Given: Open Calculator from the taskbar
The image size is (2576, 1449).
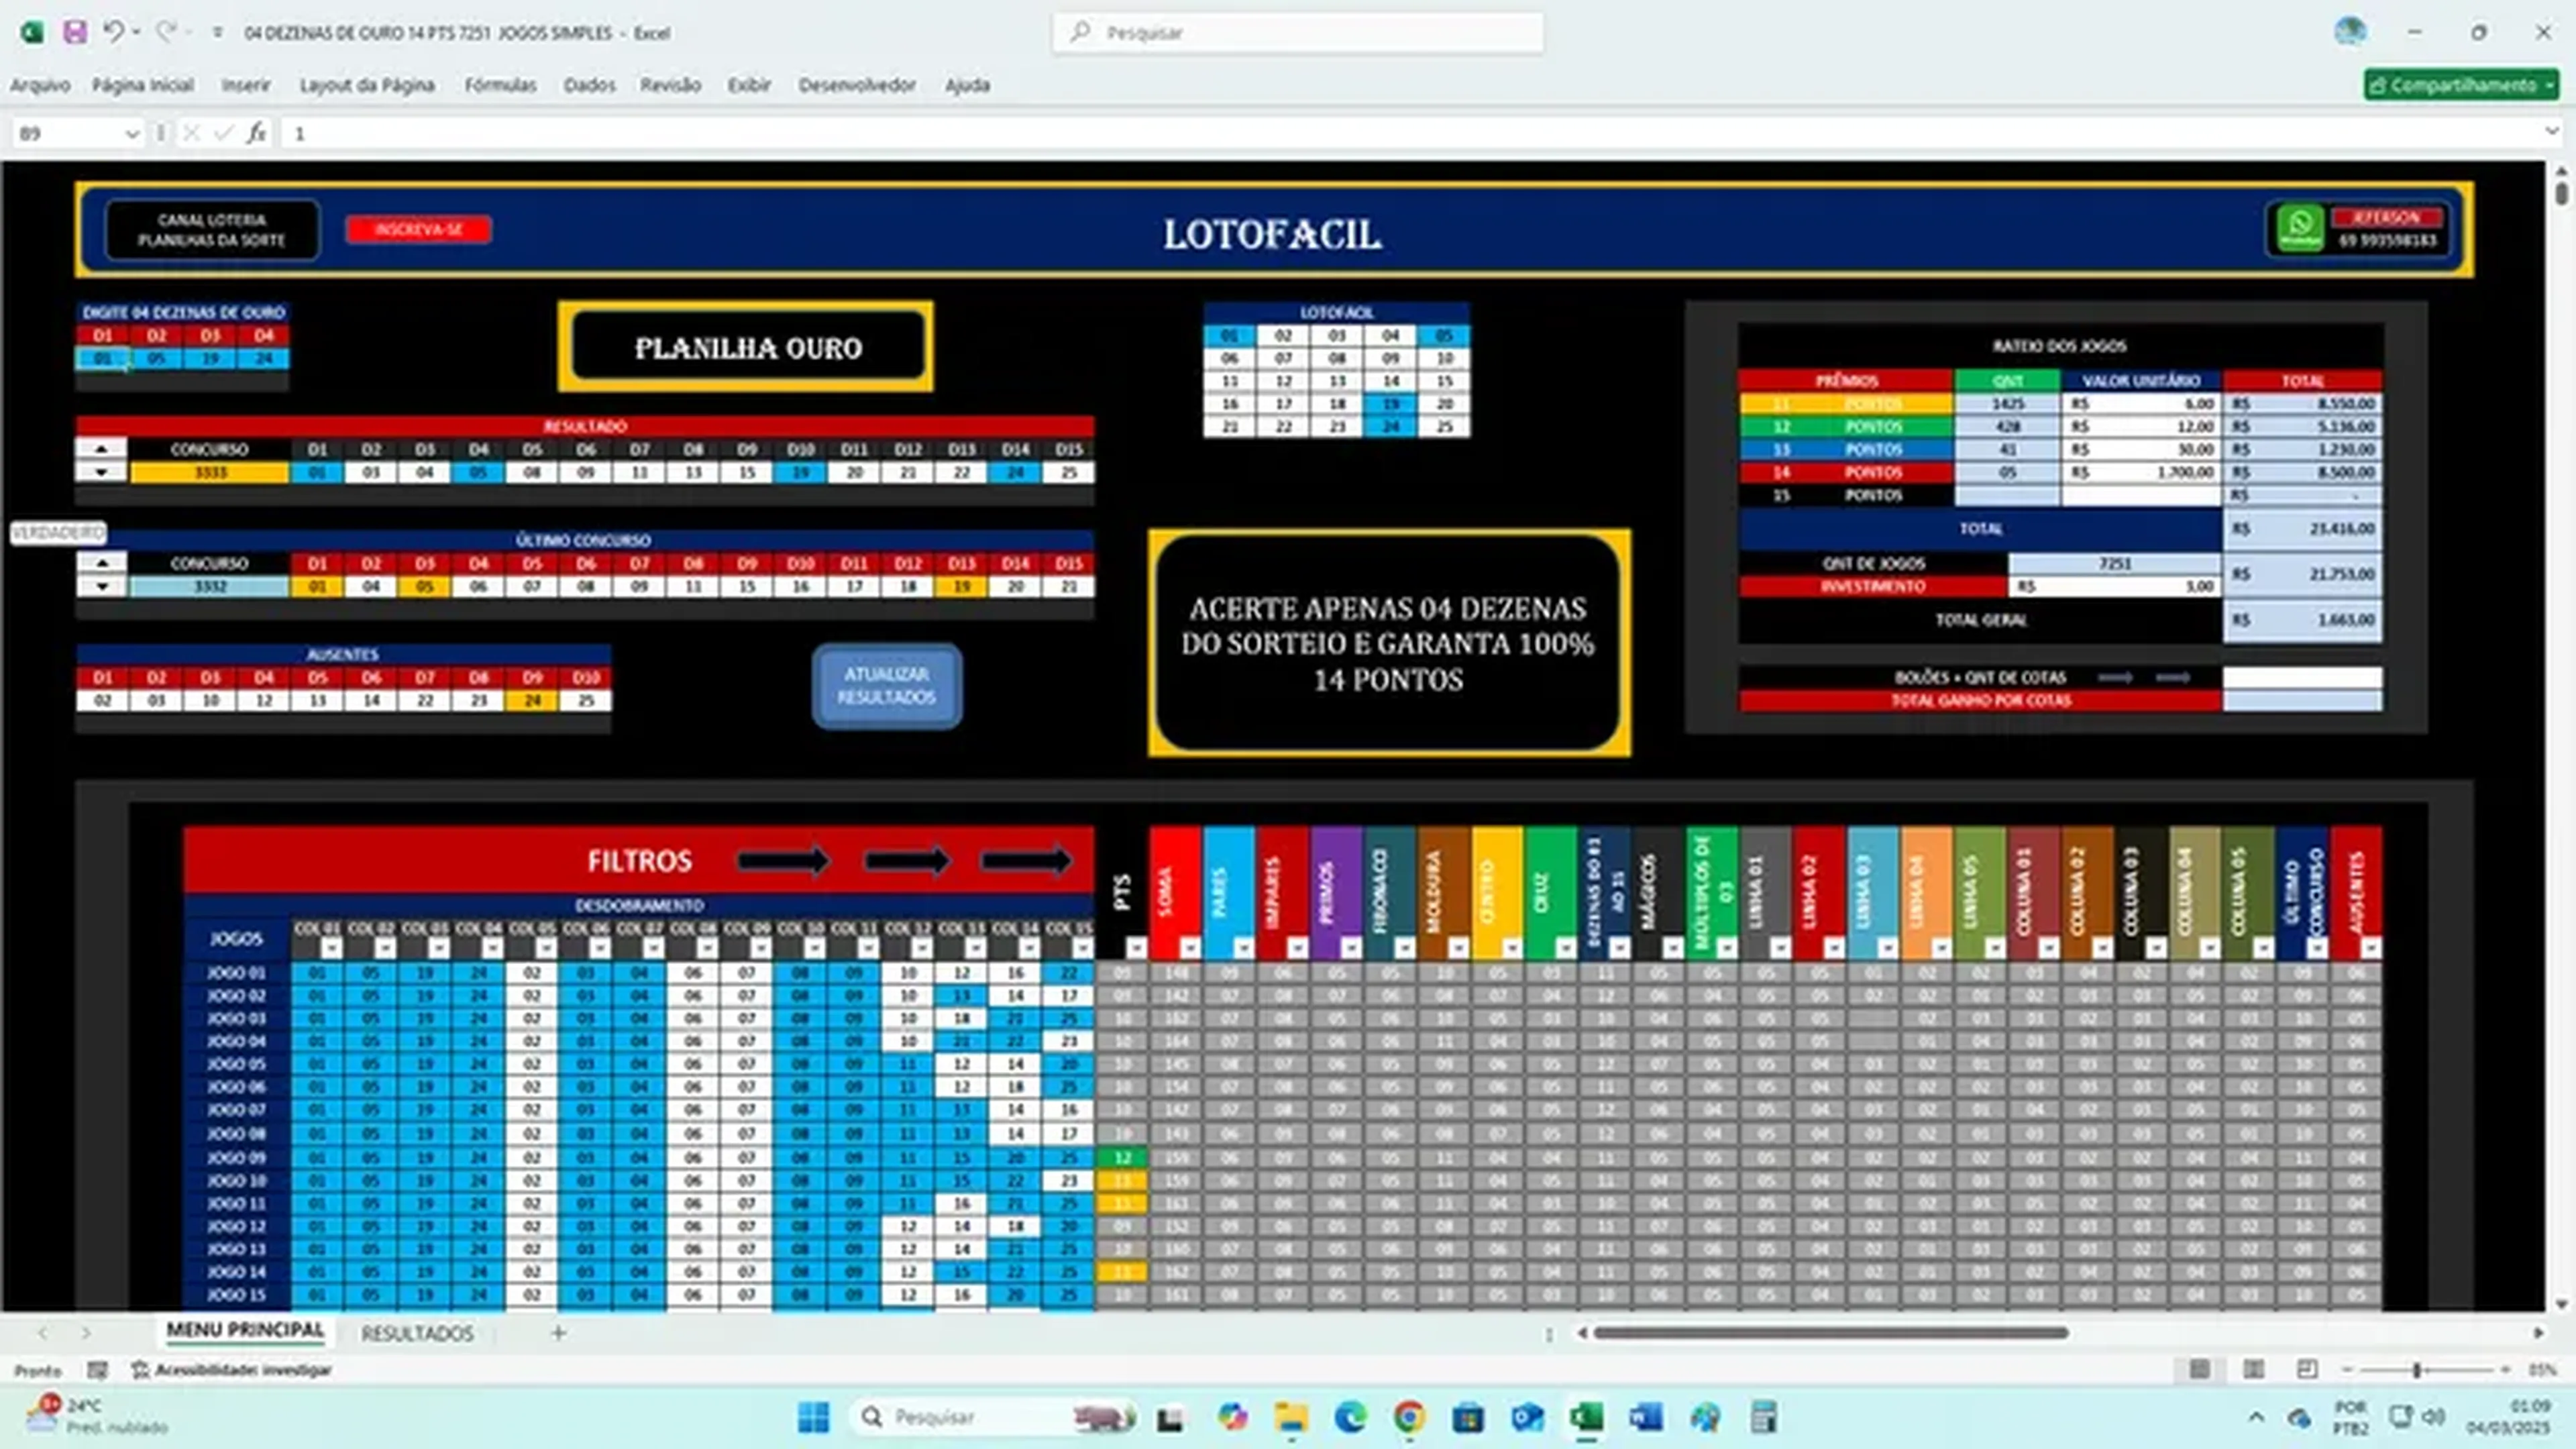Looking at the screenshot, I should click(1764, 1417).
